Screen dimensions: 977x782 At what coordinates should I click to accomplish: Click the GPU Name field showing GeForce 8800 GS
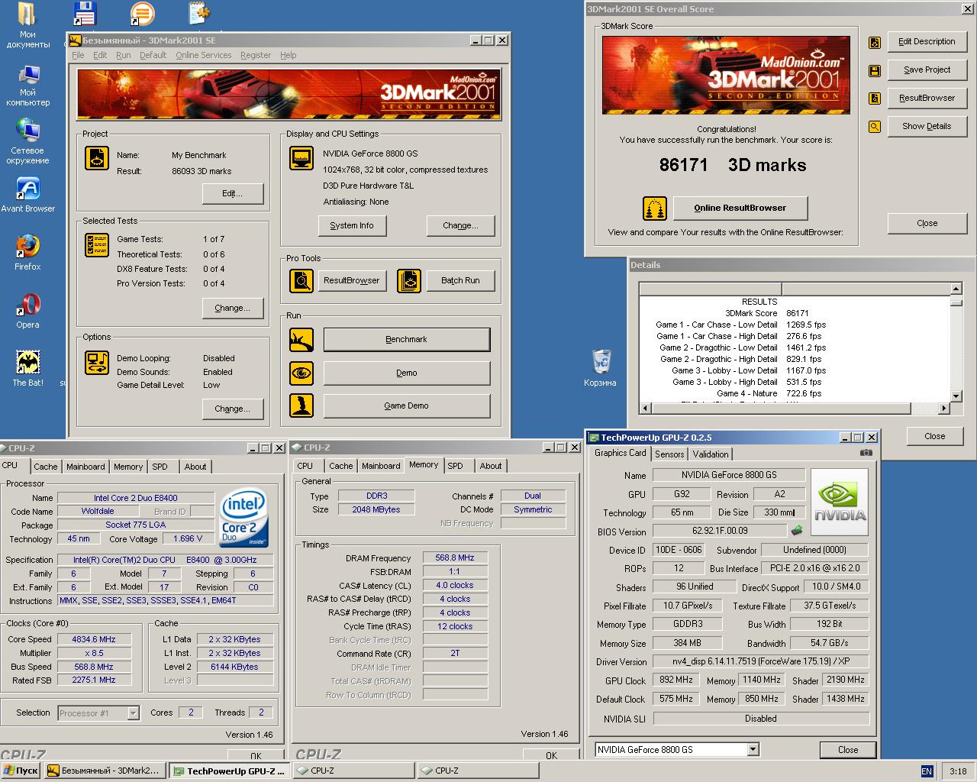tap(728, 475)
